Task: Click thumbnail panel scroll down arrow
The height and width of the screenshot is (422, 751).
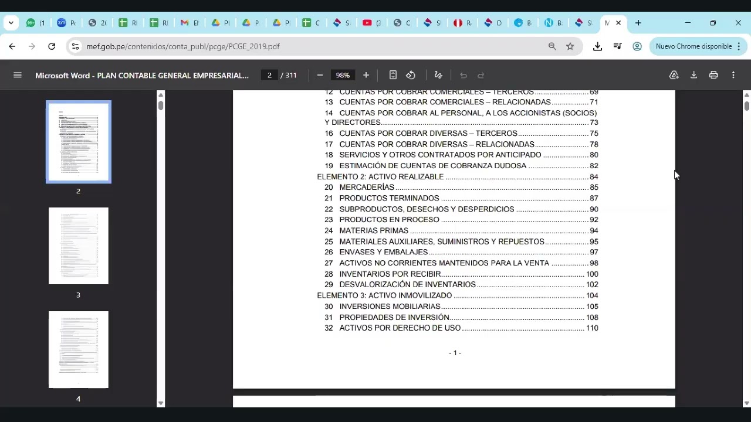Action: tap(161, 403)
